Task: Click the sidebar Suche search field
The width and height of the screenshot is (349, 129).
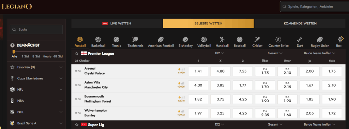Action: (x=36, y=30)
